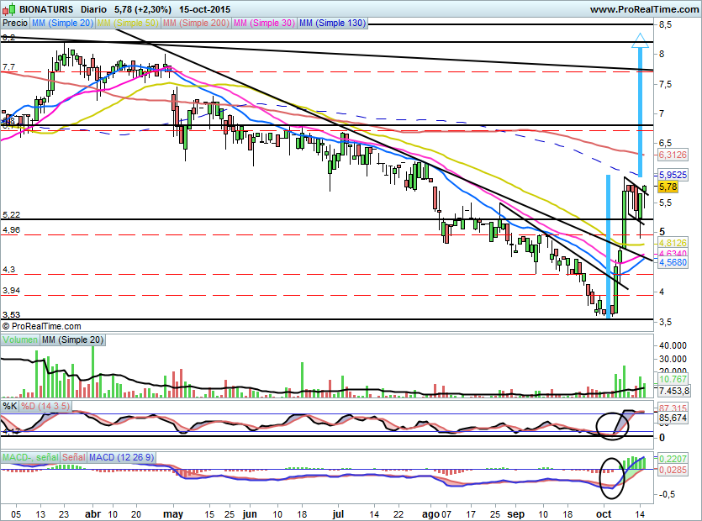Select the MM (Simple 200) legend label
The height and width of the screenshot is (521, 702).
point(196,23)
